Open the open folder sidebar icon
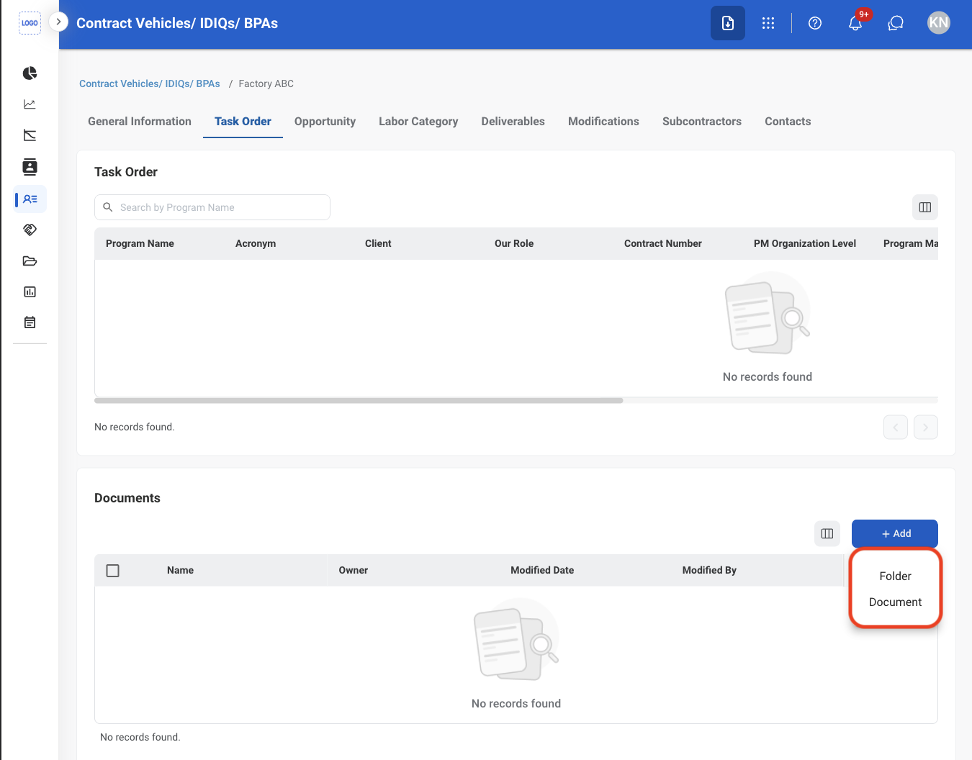The image size is (972, 760). tap(30, 261)
